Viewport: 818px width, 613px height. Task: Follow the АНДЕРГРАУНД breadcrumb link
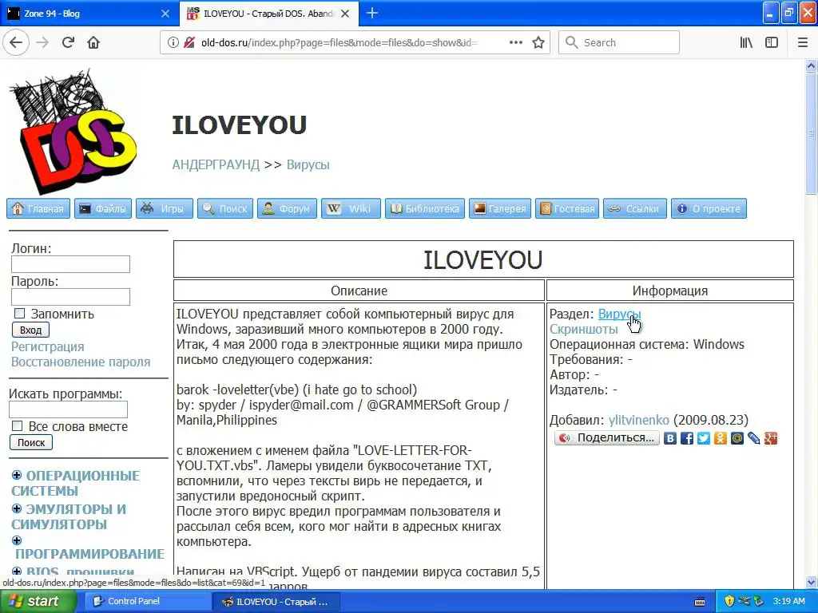coord(216,164)
